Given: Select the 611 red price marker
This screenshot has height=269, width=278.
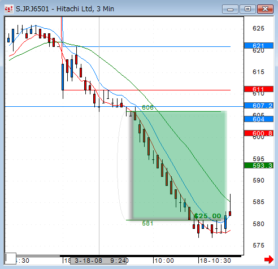Looking at the screenshot, I should [x=259, y=89].
